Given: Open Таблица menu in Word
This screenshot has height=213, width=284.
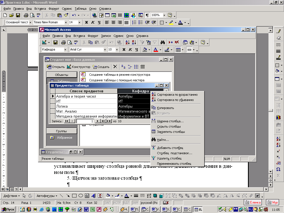Looking at the screenshot, I should (80, 9).
